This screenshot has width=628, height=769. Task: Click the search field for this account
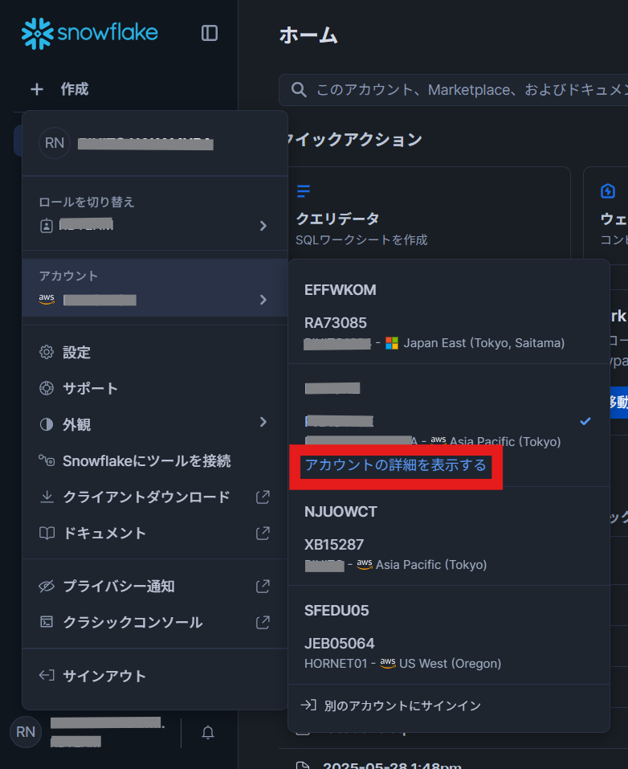tap(453, 90)
